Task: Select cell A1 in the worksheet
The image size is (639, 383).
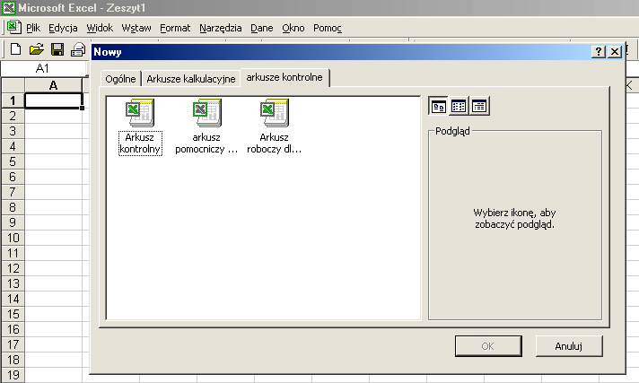Action: tap(54, 100)
